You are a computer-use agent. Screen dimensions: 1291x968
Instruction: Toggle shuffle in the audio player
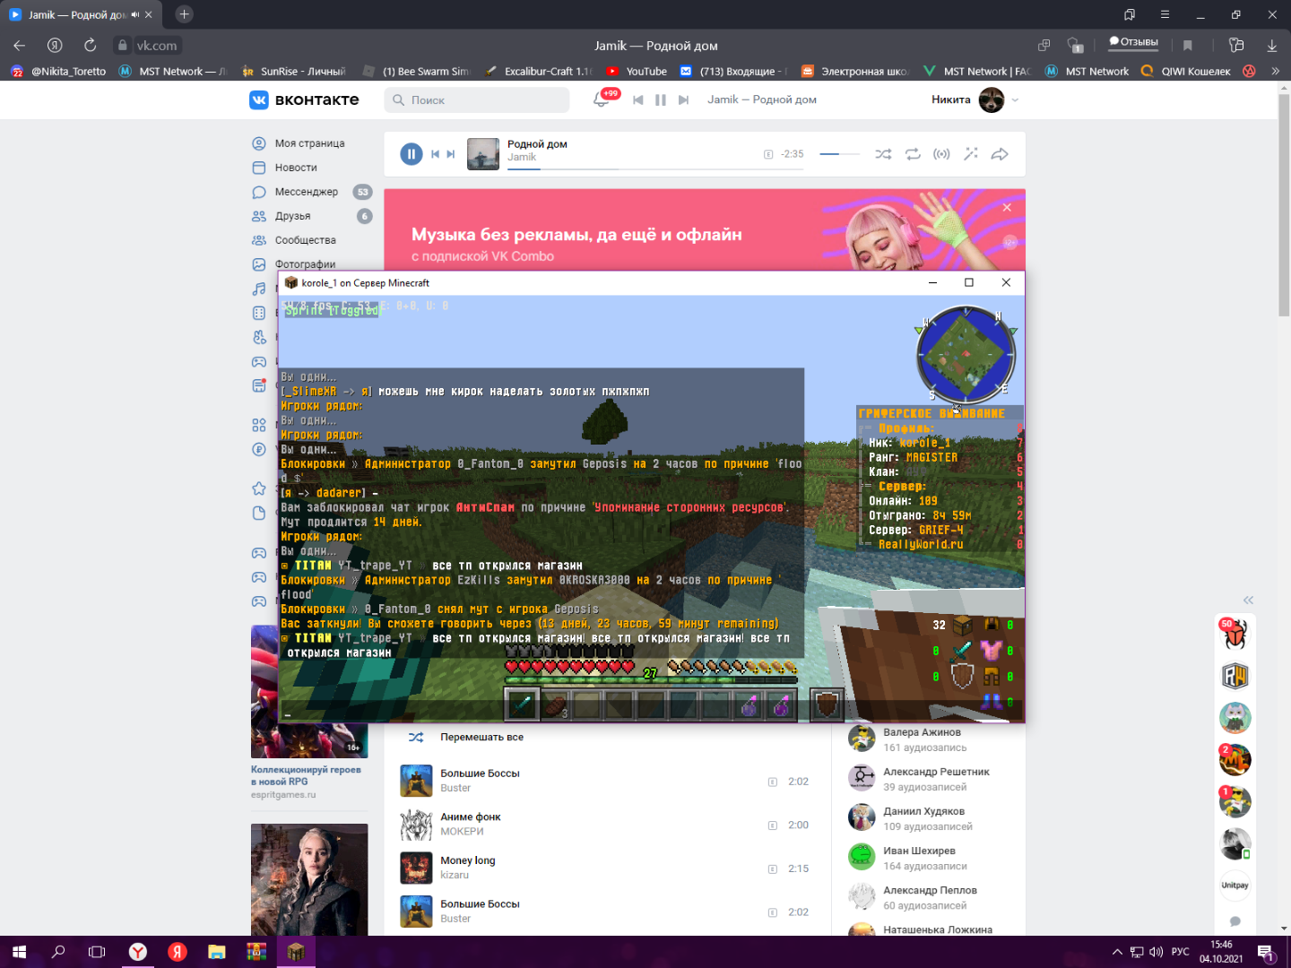pos(883,154)
